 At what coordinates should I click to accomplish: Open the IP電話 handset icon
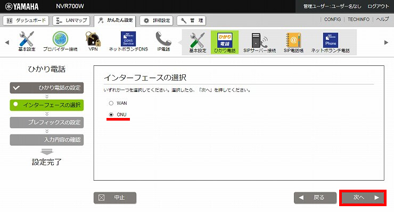pyautogui.click(x=163, y=41)
